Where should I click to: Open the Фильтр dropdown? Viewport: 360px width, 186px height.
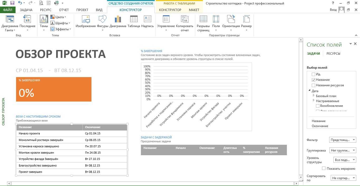(x=343, y=140)
